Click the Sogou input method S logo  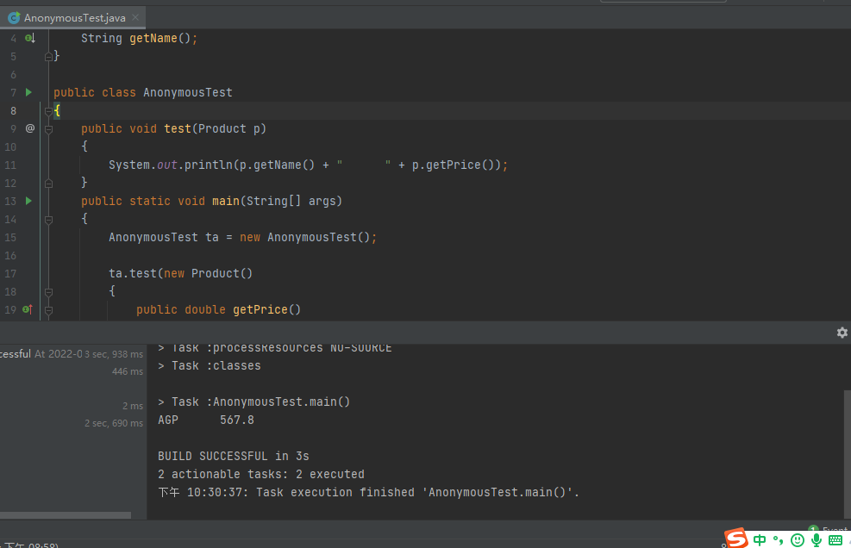coord(735,539)
